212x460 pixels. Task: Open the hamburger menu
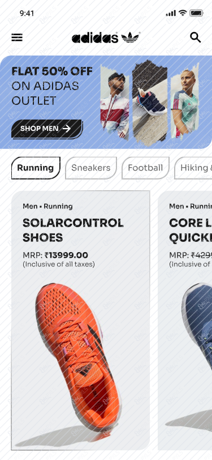[x=17, y=37]
